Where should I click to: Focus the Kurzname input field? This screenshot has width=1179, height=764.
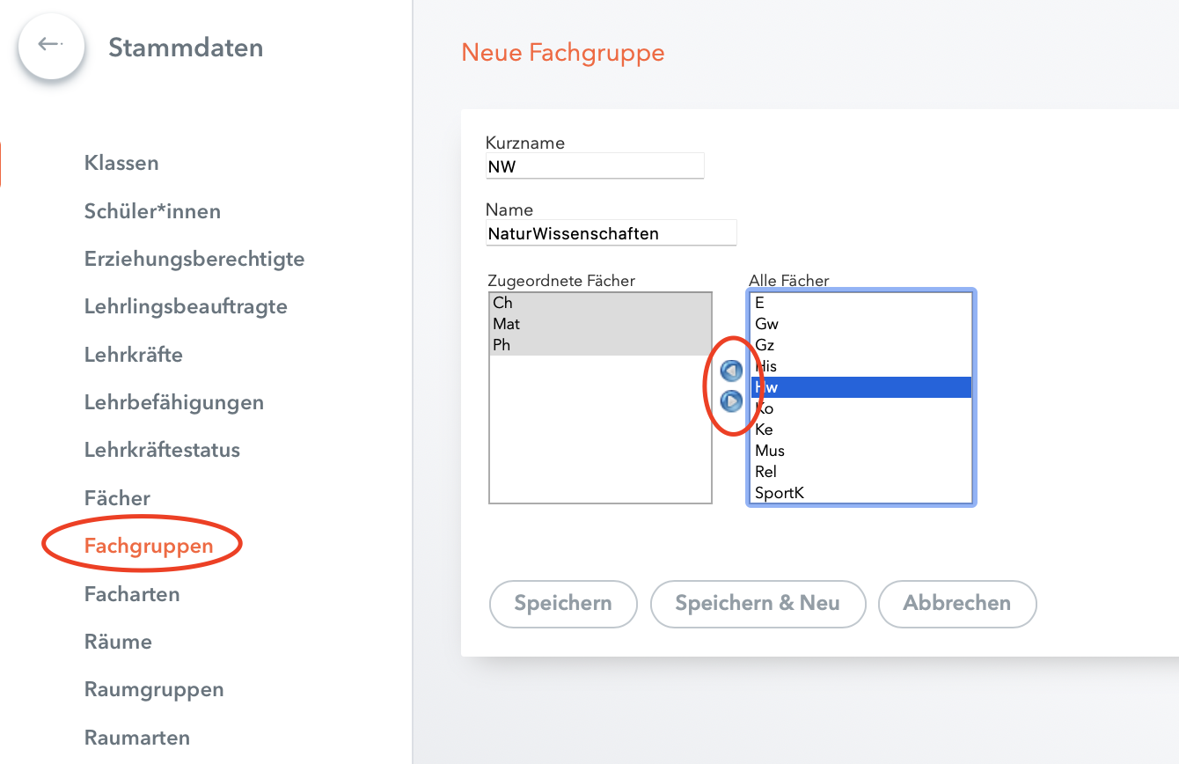595,165
